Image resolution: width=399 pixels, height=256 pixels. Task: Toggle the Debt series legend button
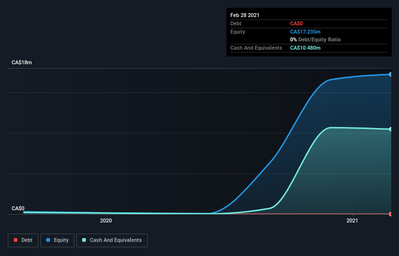click(23, 240)
